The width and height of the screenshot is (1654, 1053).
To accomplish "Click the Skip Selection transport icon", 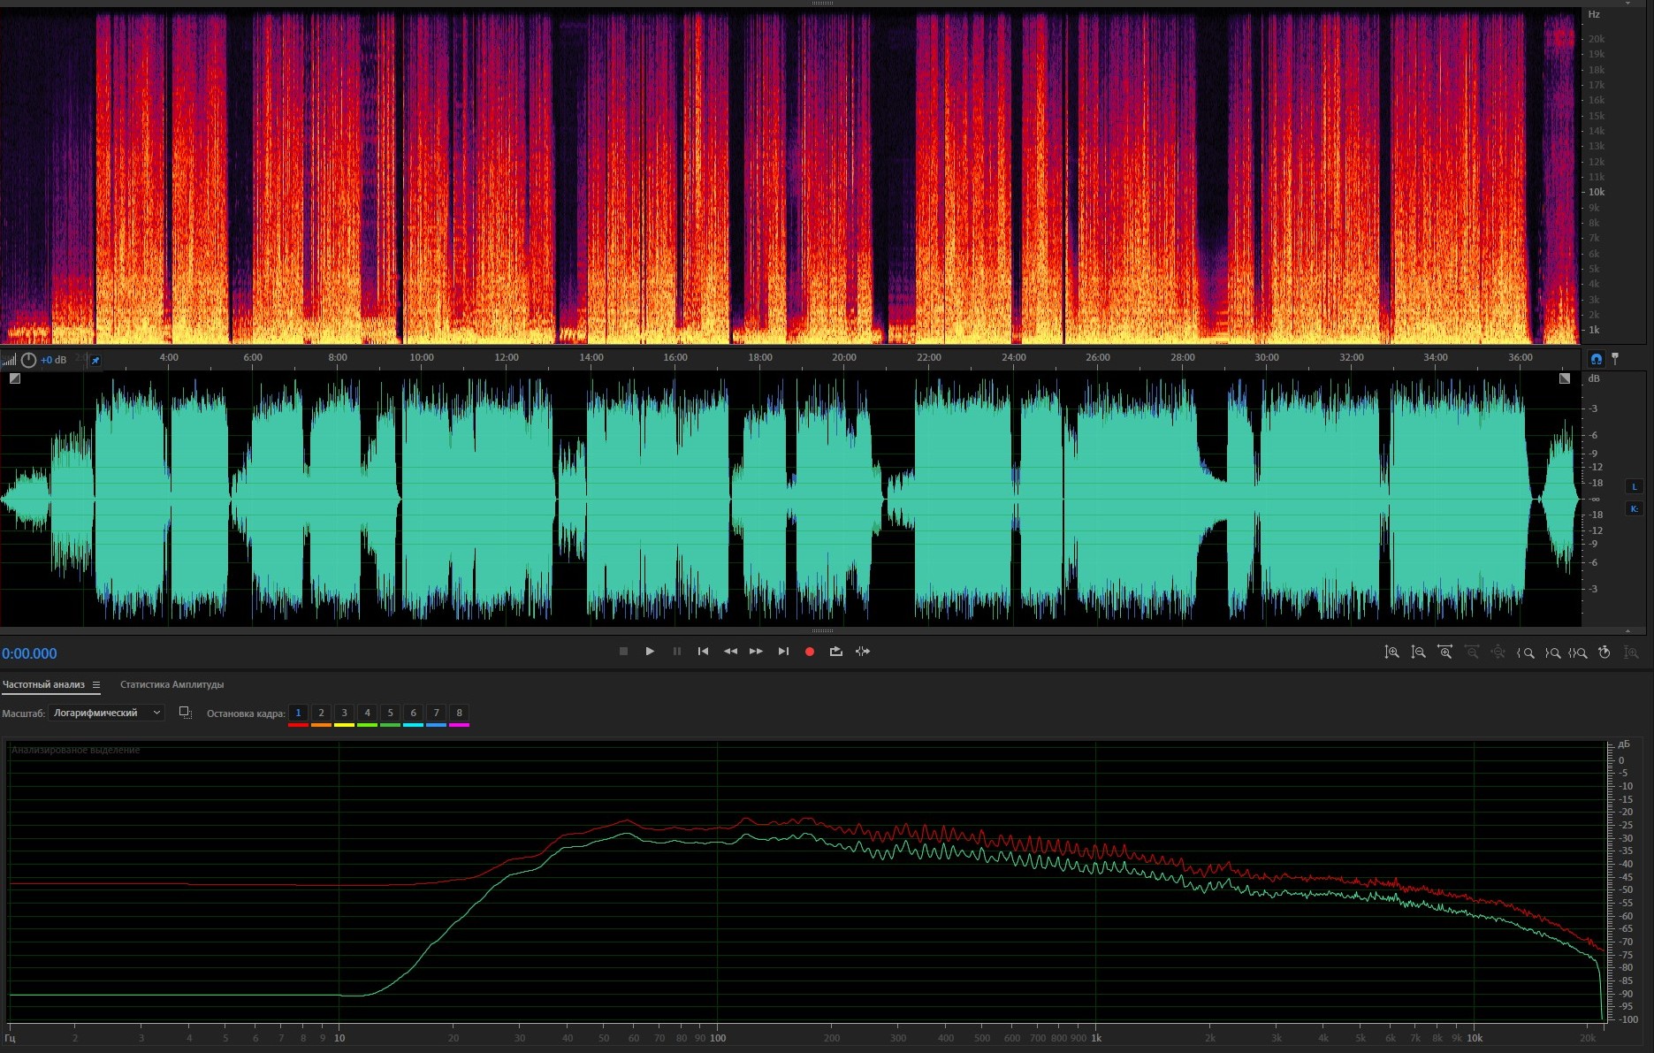I will [863, 652].
